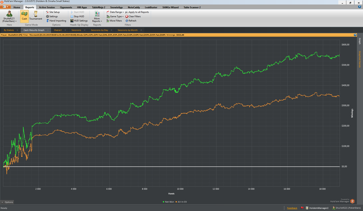This screenshot has height=211, width=363.
Task: Click the $600,00 axis label
Action: tap(345, 45)
